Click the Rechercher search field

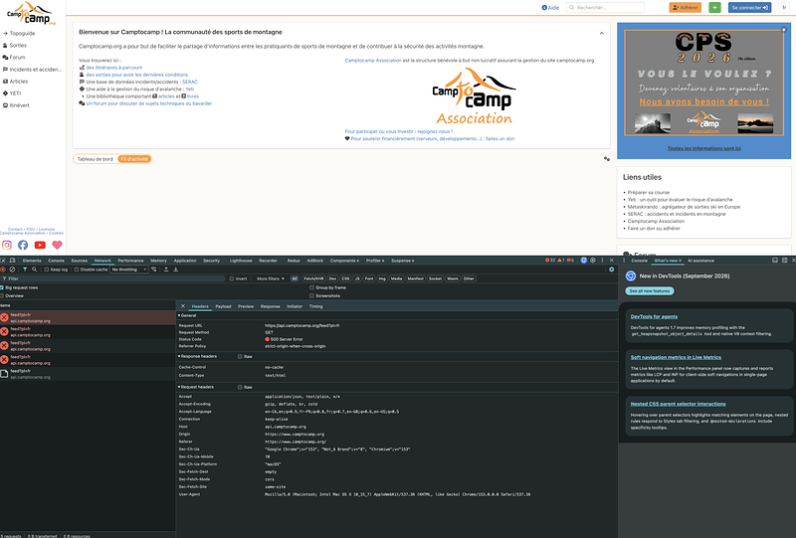coord(605,8)
